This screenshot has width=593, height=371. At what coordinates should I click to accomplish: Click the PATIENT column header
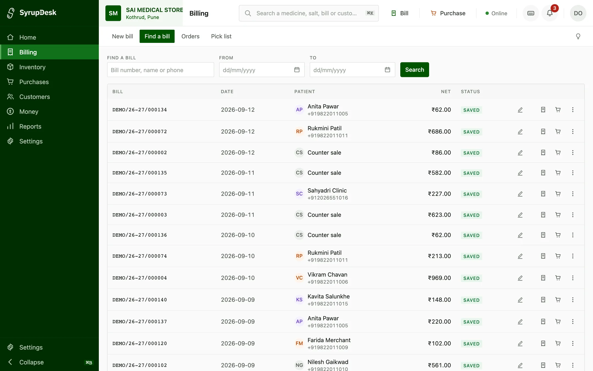coord(304,92)
